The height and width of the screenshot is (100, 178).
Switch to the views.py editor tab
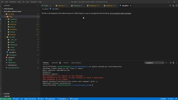pos(61,6)
